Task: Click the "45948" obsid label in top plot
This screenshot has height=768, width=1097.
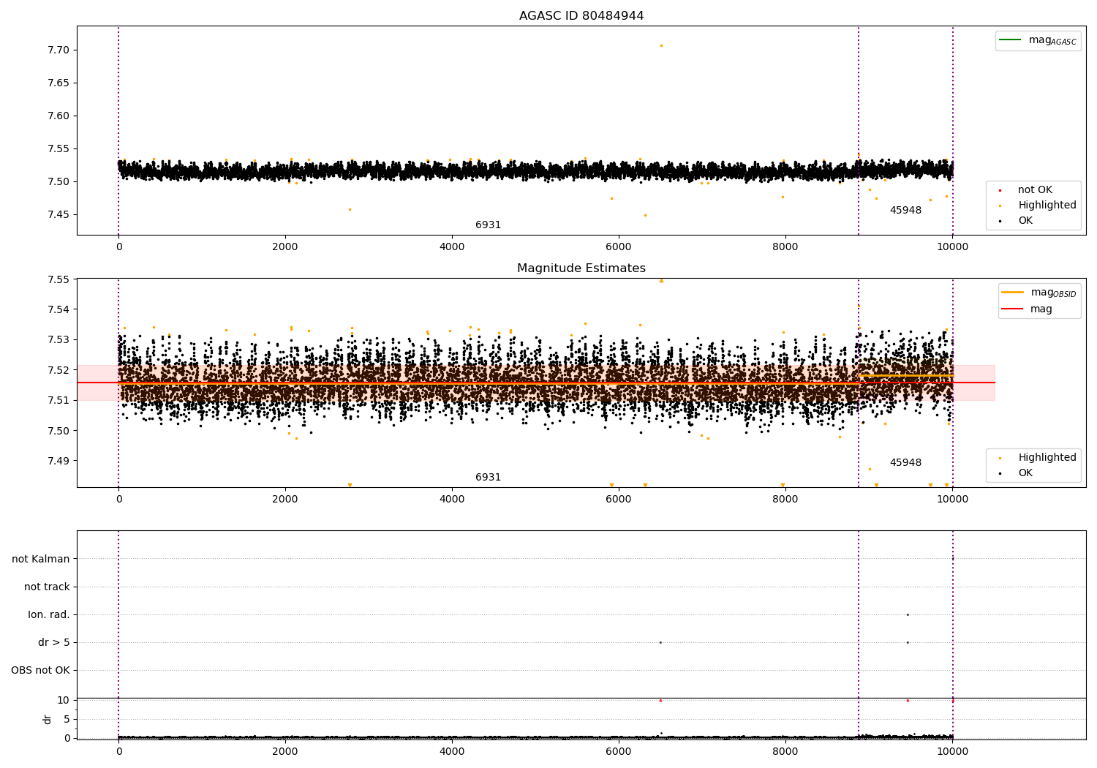Action: click(905, 211)
